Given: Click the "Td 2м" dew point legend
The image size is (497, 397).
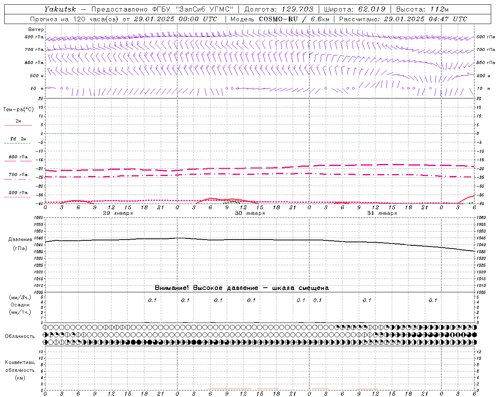Looking at the screenshot, I should click(18, 139).
